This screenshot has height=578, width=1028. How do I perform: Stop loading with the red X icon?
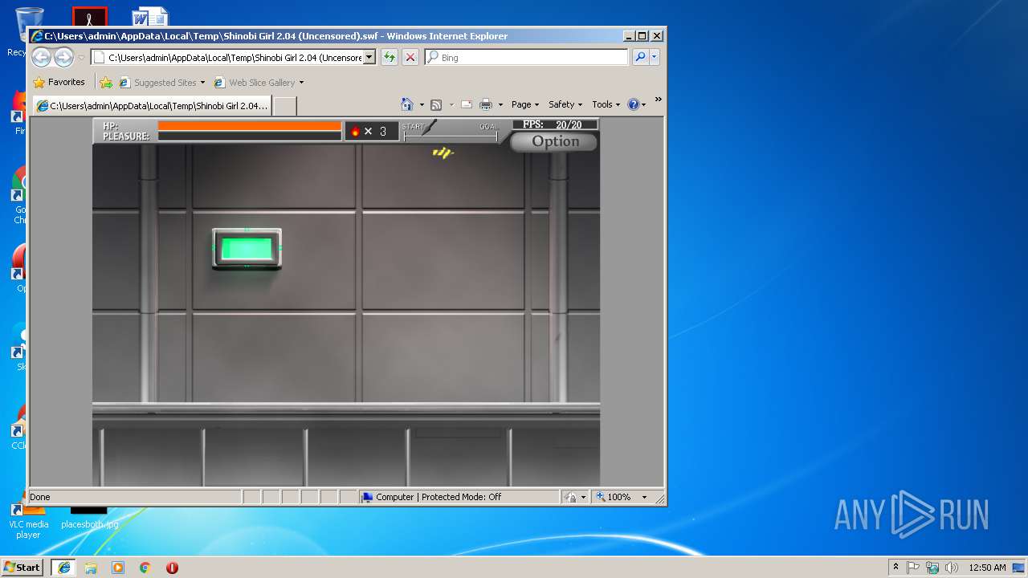410,57
